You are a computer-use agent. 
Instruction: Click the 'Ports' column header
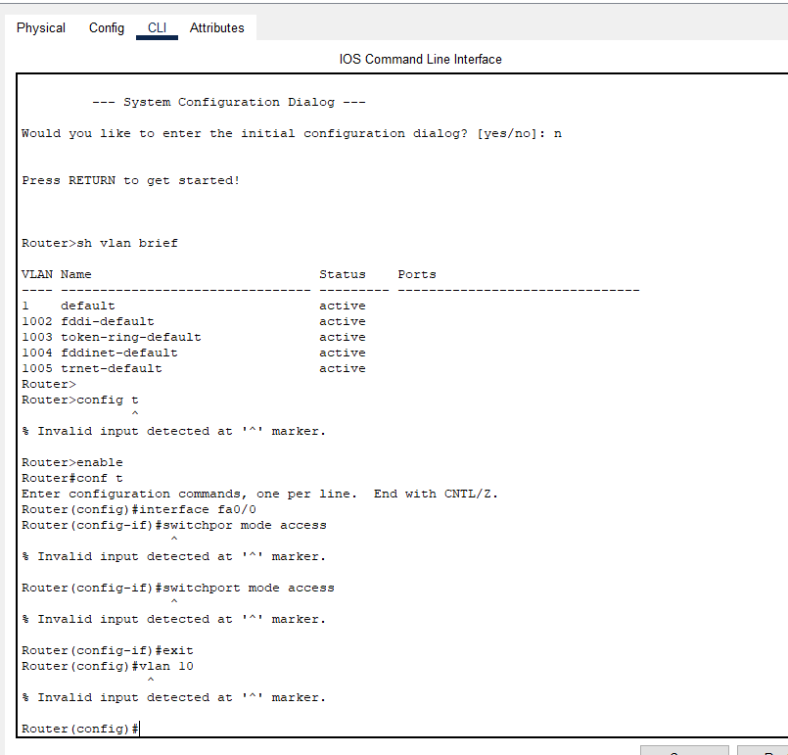[417, 274]
